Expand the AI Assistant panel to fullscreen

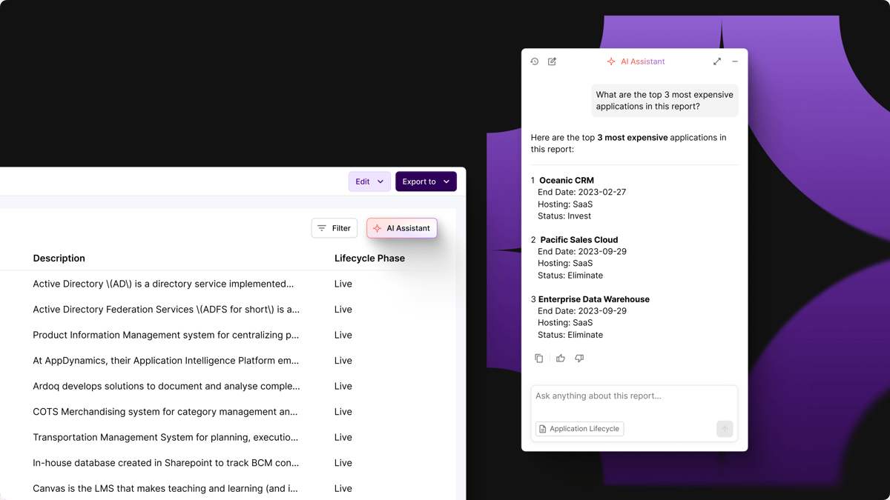716,61
